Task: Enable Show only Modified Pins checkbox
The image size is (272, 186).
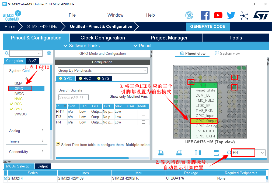Action: (107, 96)
